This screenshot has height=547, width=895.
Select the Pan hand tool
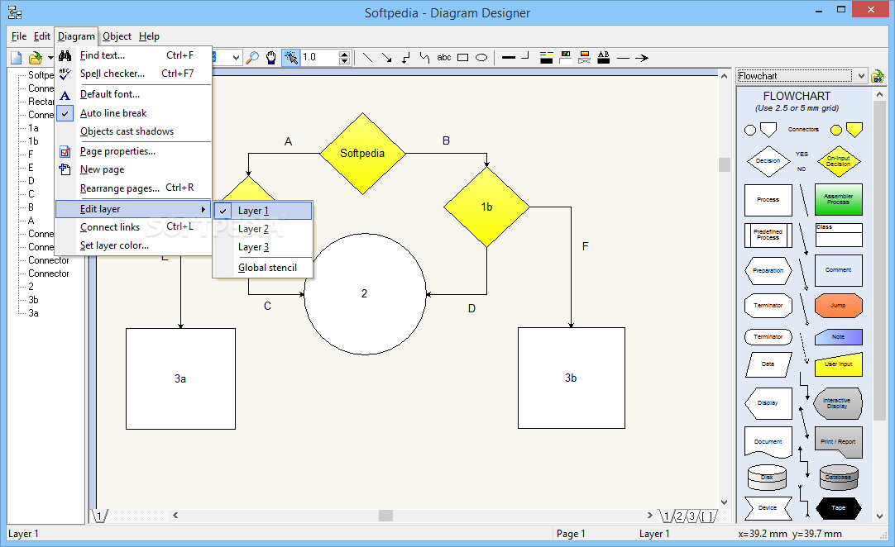pos(271,58)
